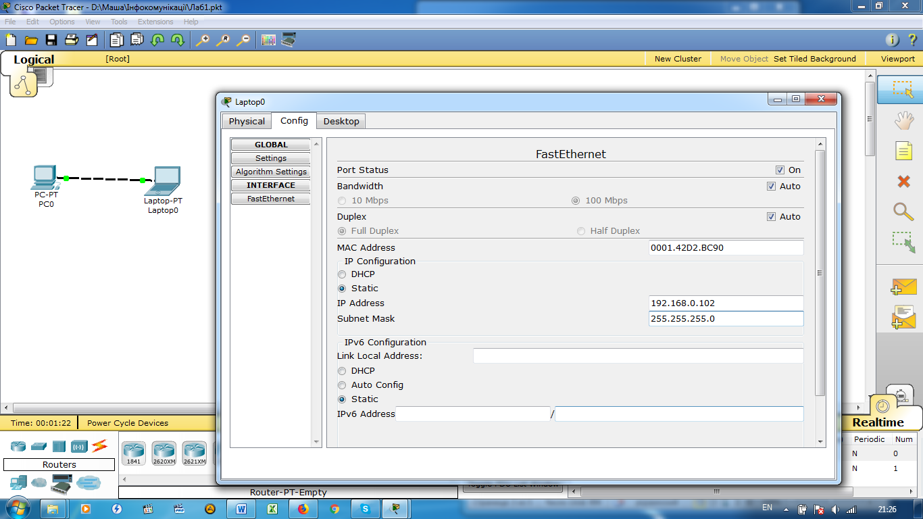This screenshot has height=519, width=923.
Task: Open the Options menu
Action: coord(62,22)
